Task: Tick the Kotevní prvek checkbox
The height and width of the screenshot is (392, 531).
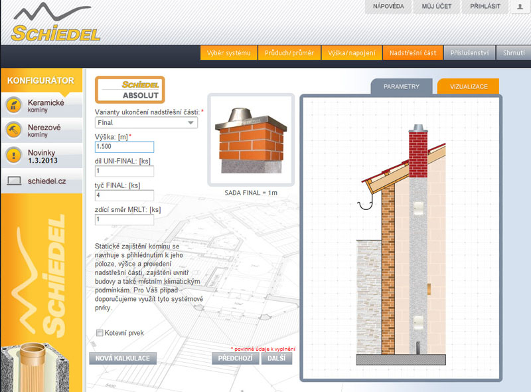Action: (x=100, y=333)
